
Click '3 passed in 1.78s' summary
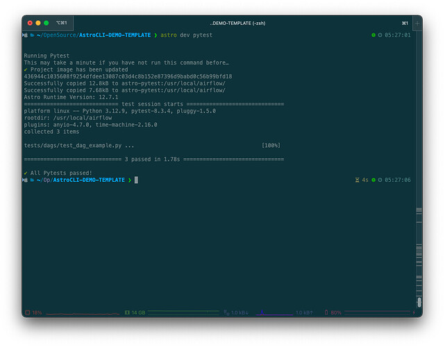[152, 159]
